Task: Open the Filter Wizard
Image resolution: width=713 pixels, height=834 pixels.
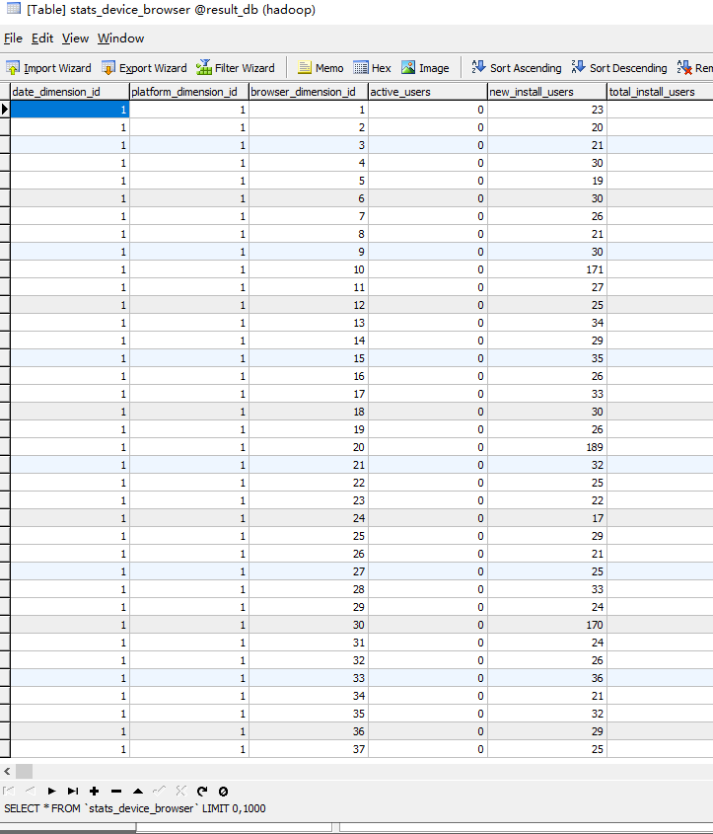Action: (236, 68)
